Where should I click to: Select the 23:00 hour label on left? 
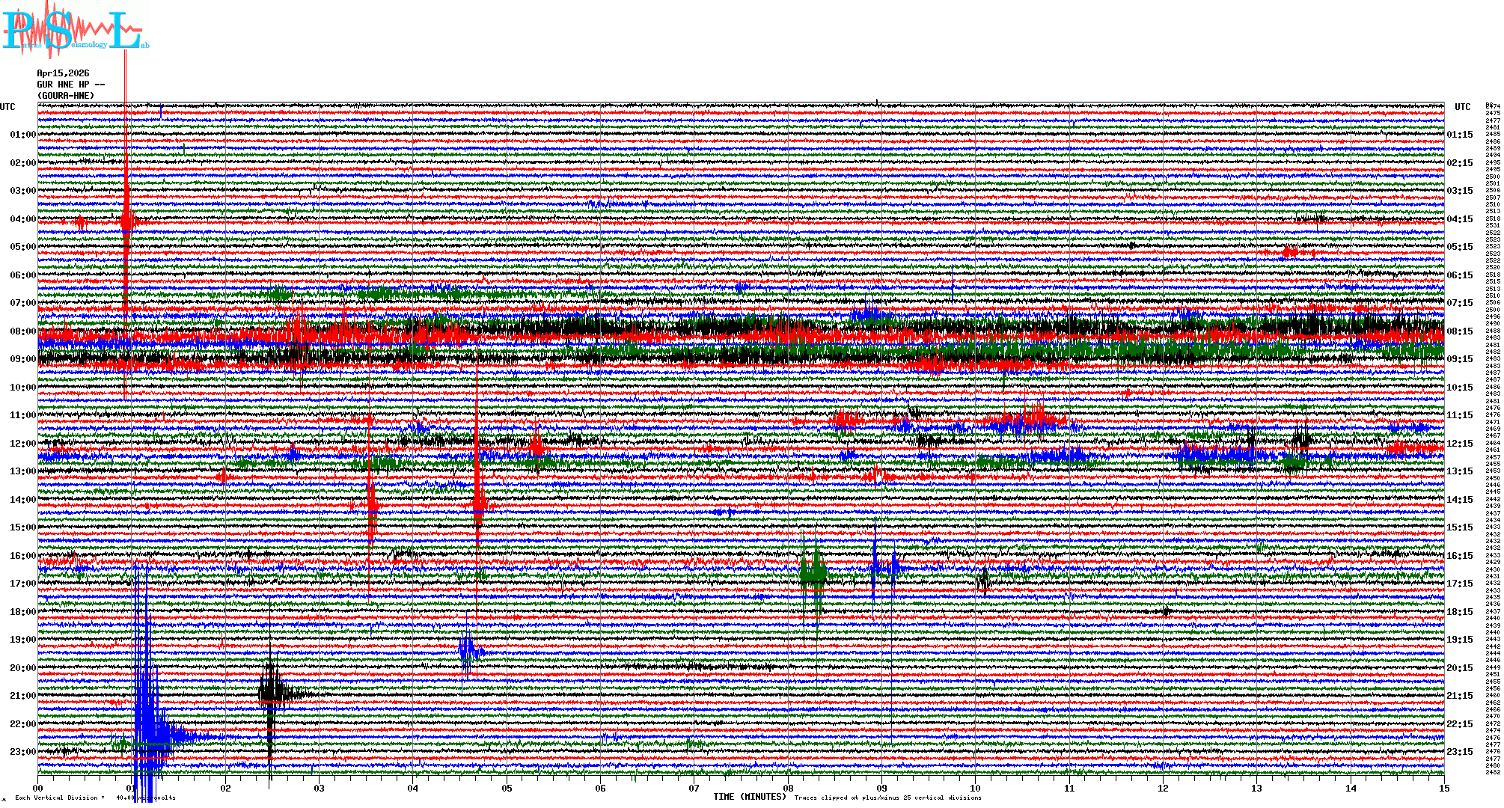tap(22, 752)
